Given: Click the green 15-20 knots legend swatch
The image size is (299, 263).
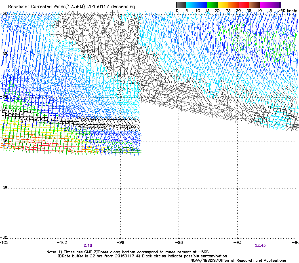Looking at the screenshot, I should 213,5.
